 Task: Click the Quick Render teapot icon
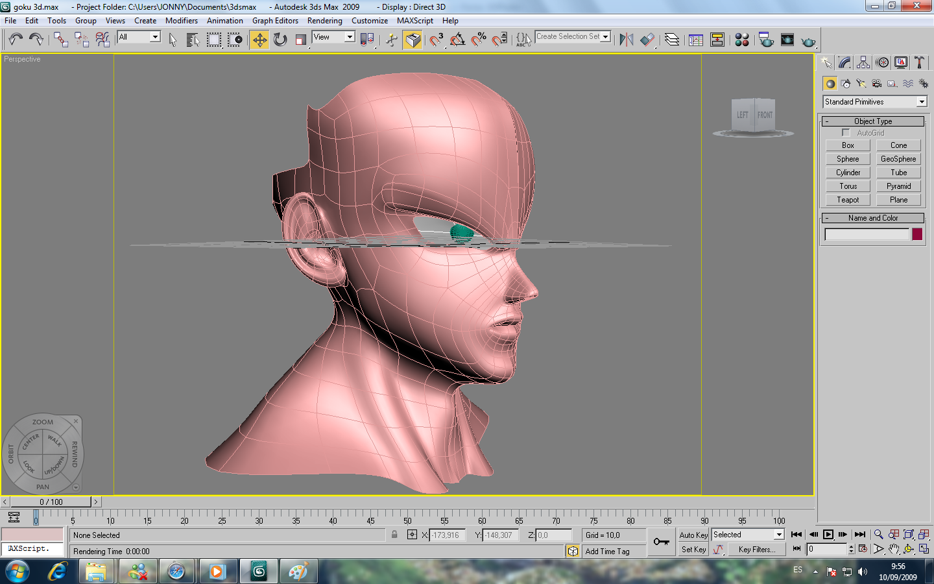[x=808, y=40]
